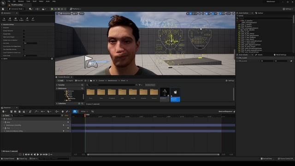Toggle viewport grid snapping icon

(x=206, y=13)
